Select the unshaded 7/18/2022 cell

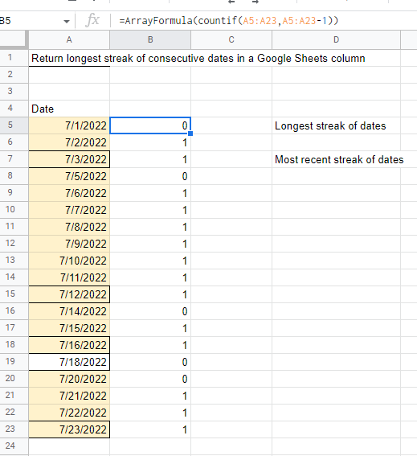pyautogui.click(x=69, y=362)
